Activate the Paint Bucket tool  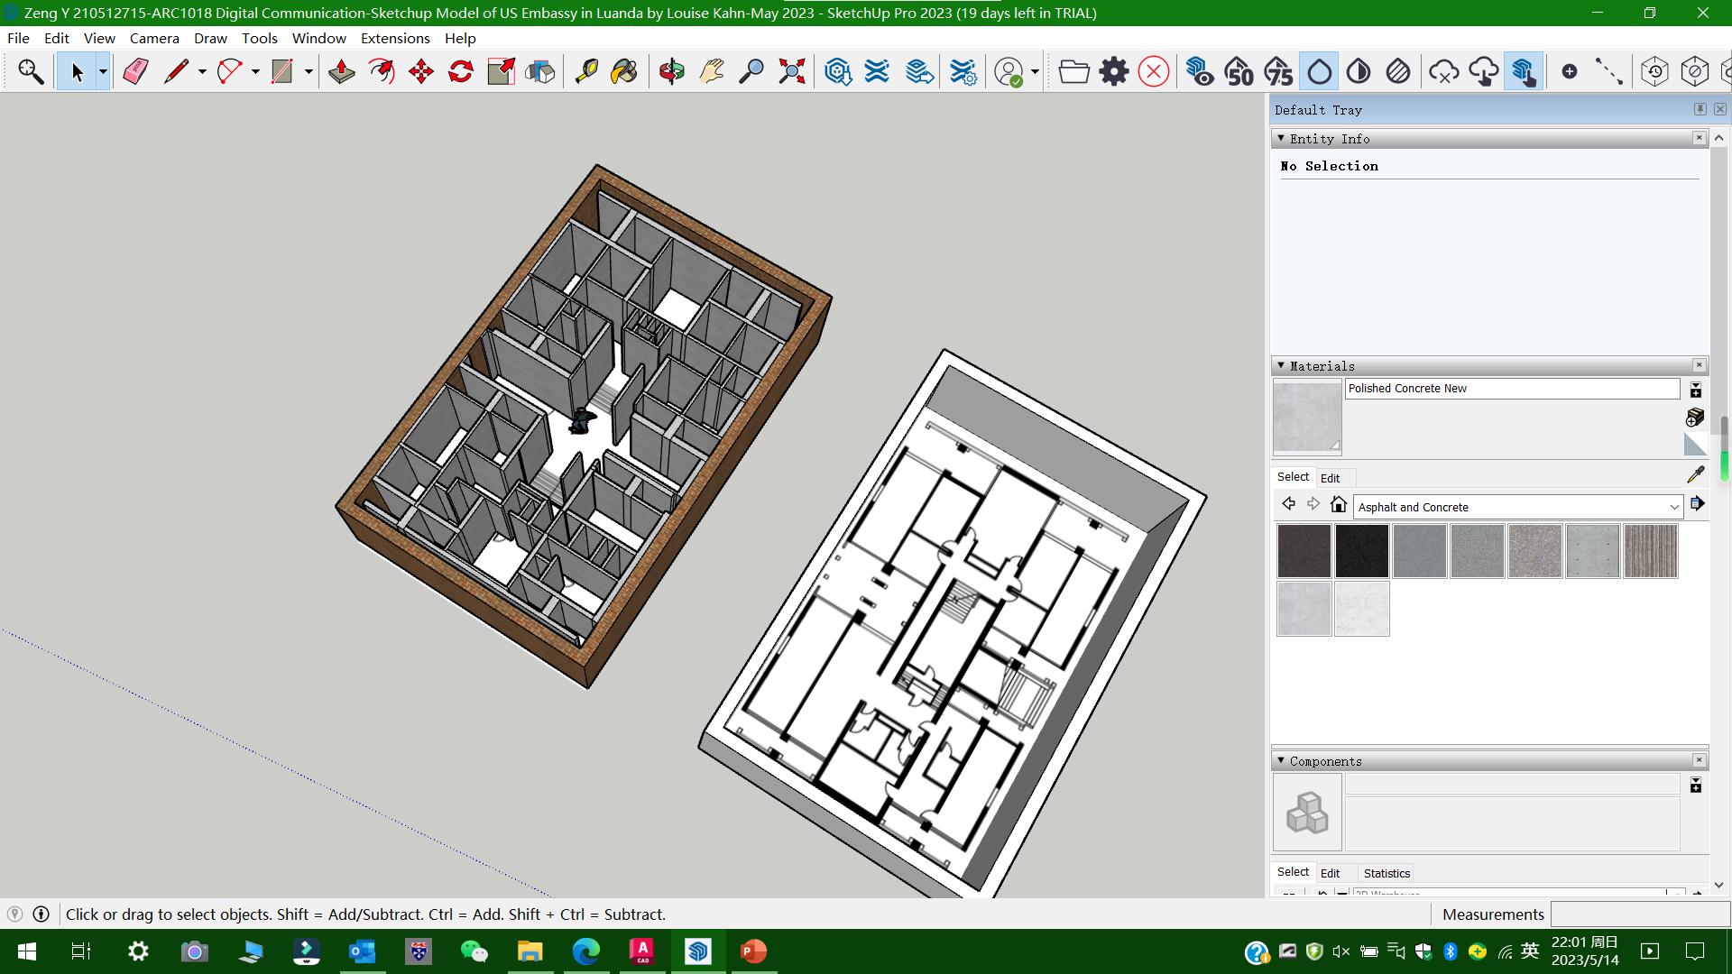coord(624,71)
